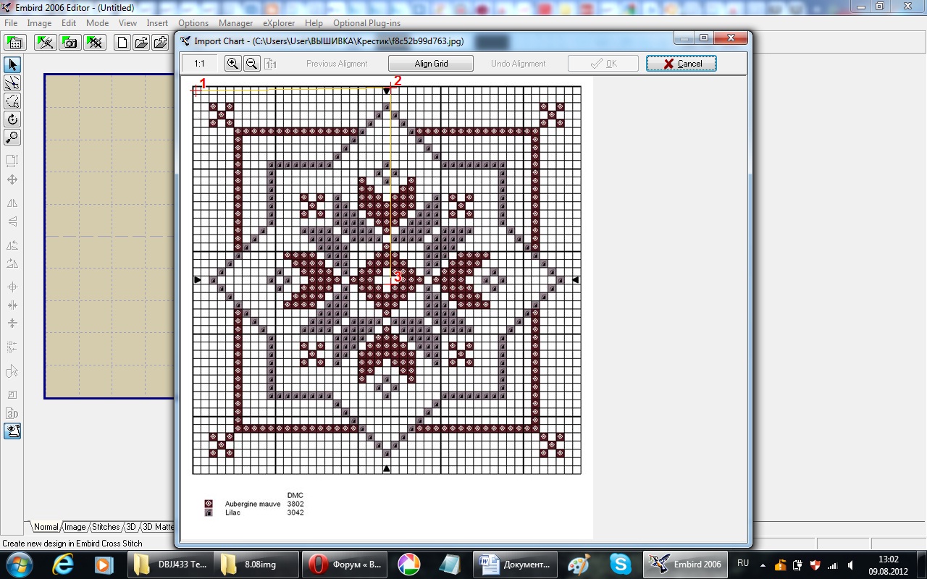Viewport: 927px width, 579px height.
Task: Click the crosshair center design icon
Action: coord(12,287)
